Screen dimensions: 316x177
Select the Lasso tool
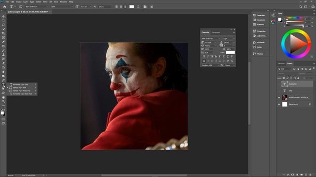[3, 25]
